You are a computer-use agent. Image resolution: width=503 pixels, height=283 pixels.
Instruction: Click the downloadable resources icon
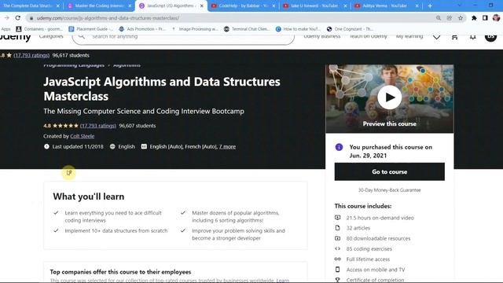(x=337, y=238)
